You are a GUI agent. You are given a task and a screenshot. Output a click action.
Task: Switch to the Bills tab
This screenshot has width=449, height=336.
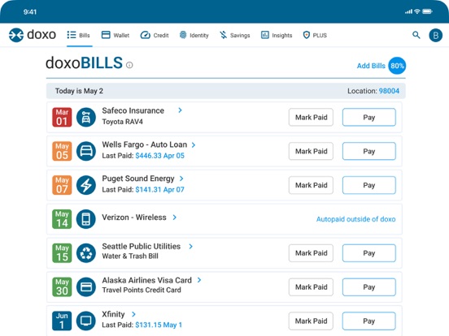coord(79,35)
